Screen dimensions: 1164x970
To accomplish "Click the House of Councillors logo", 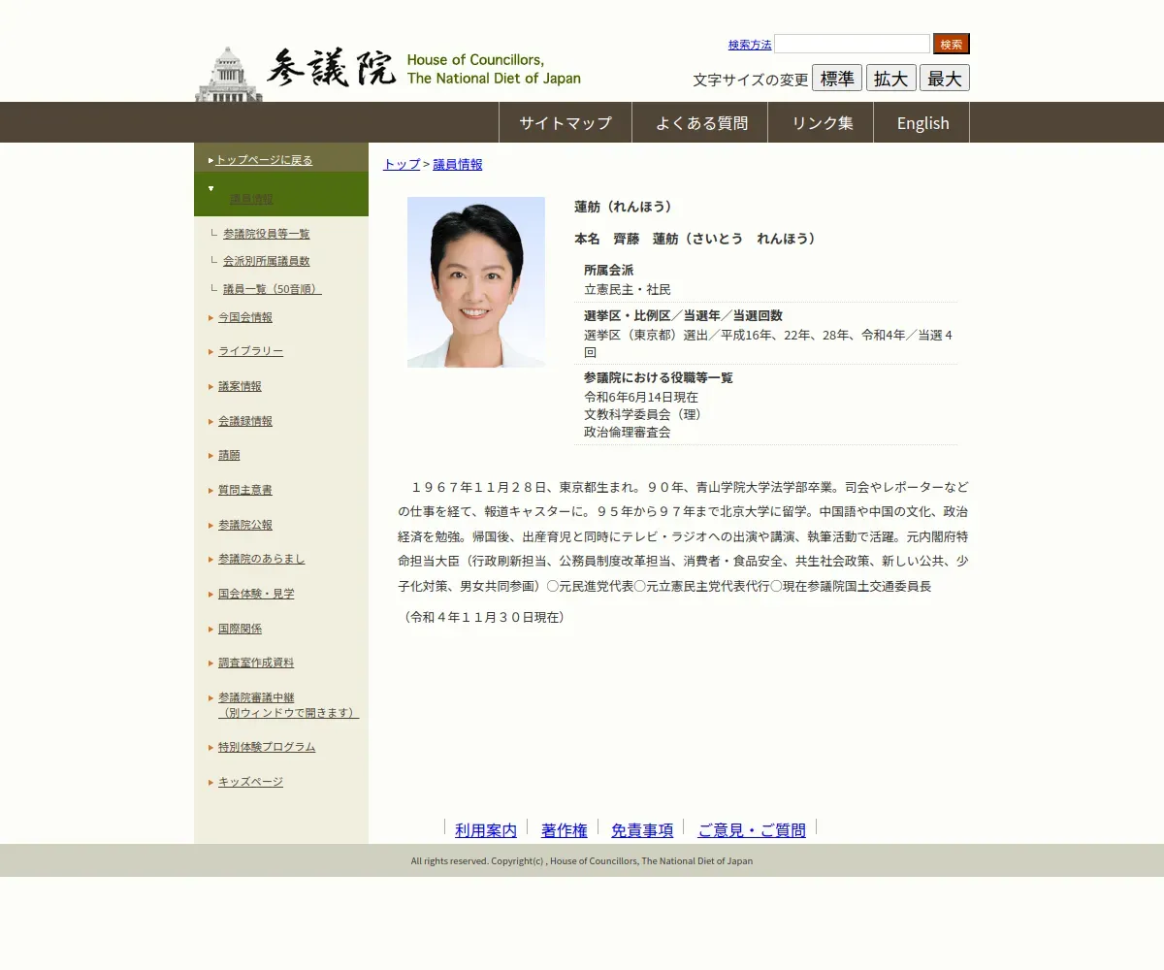I will [x=388, y=73].
